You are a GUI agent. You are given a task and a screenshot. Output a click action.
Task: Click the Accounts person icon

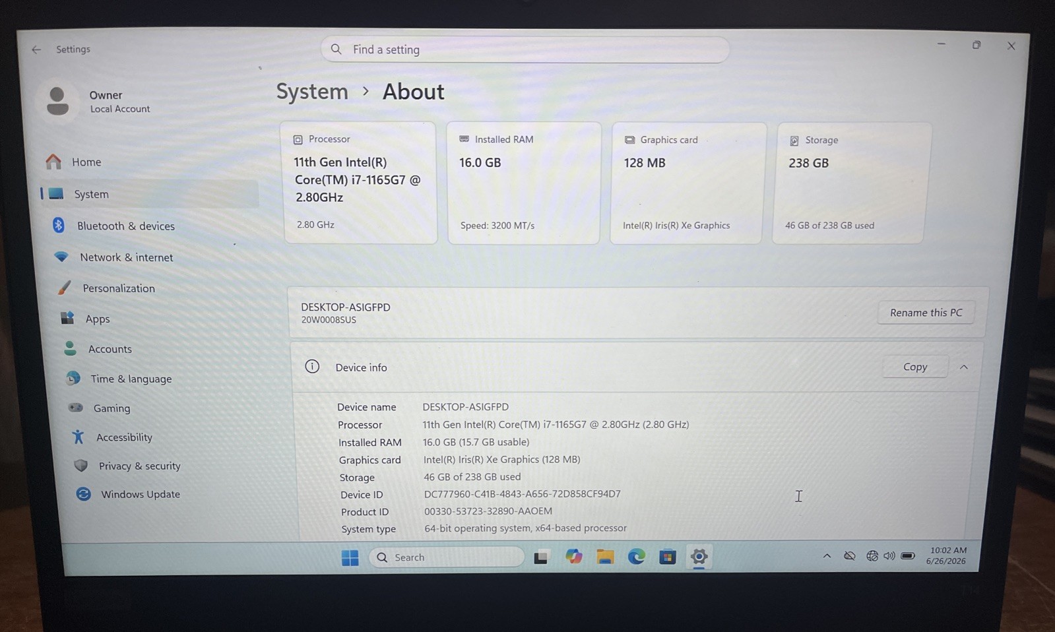click(x=70, y=348)
